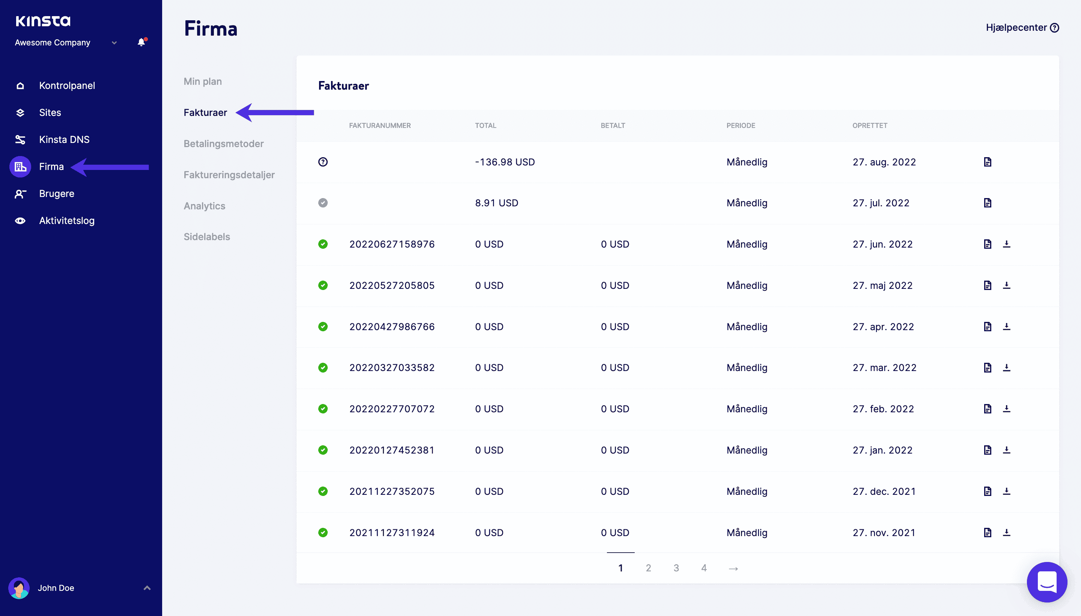Click FAKTURANUMMER column header
1081x616 pixels.
(379, 126)
